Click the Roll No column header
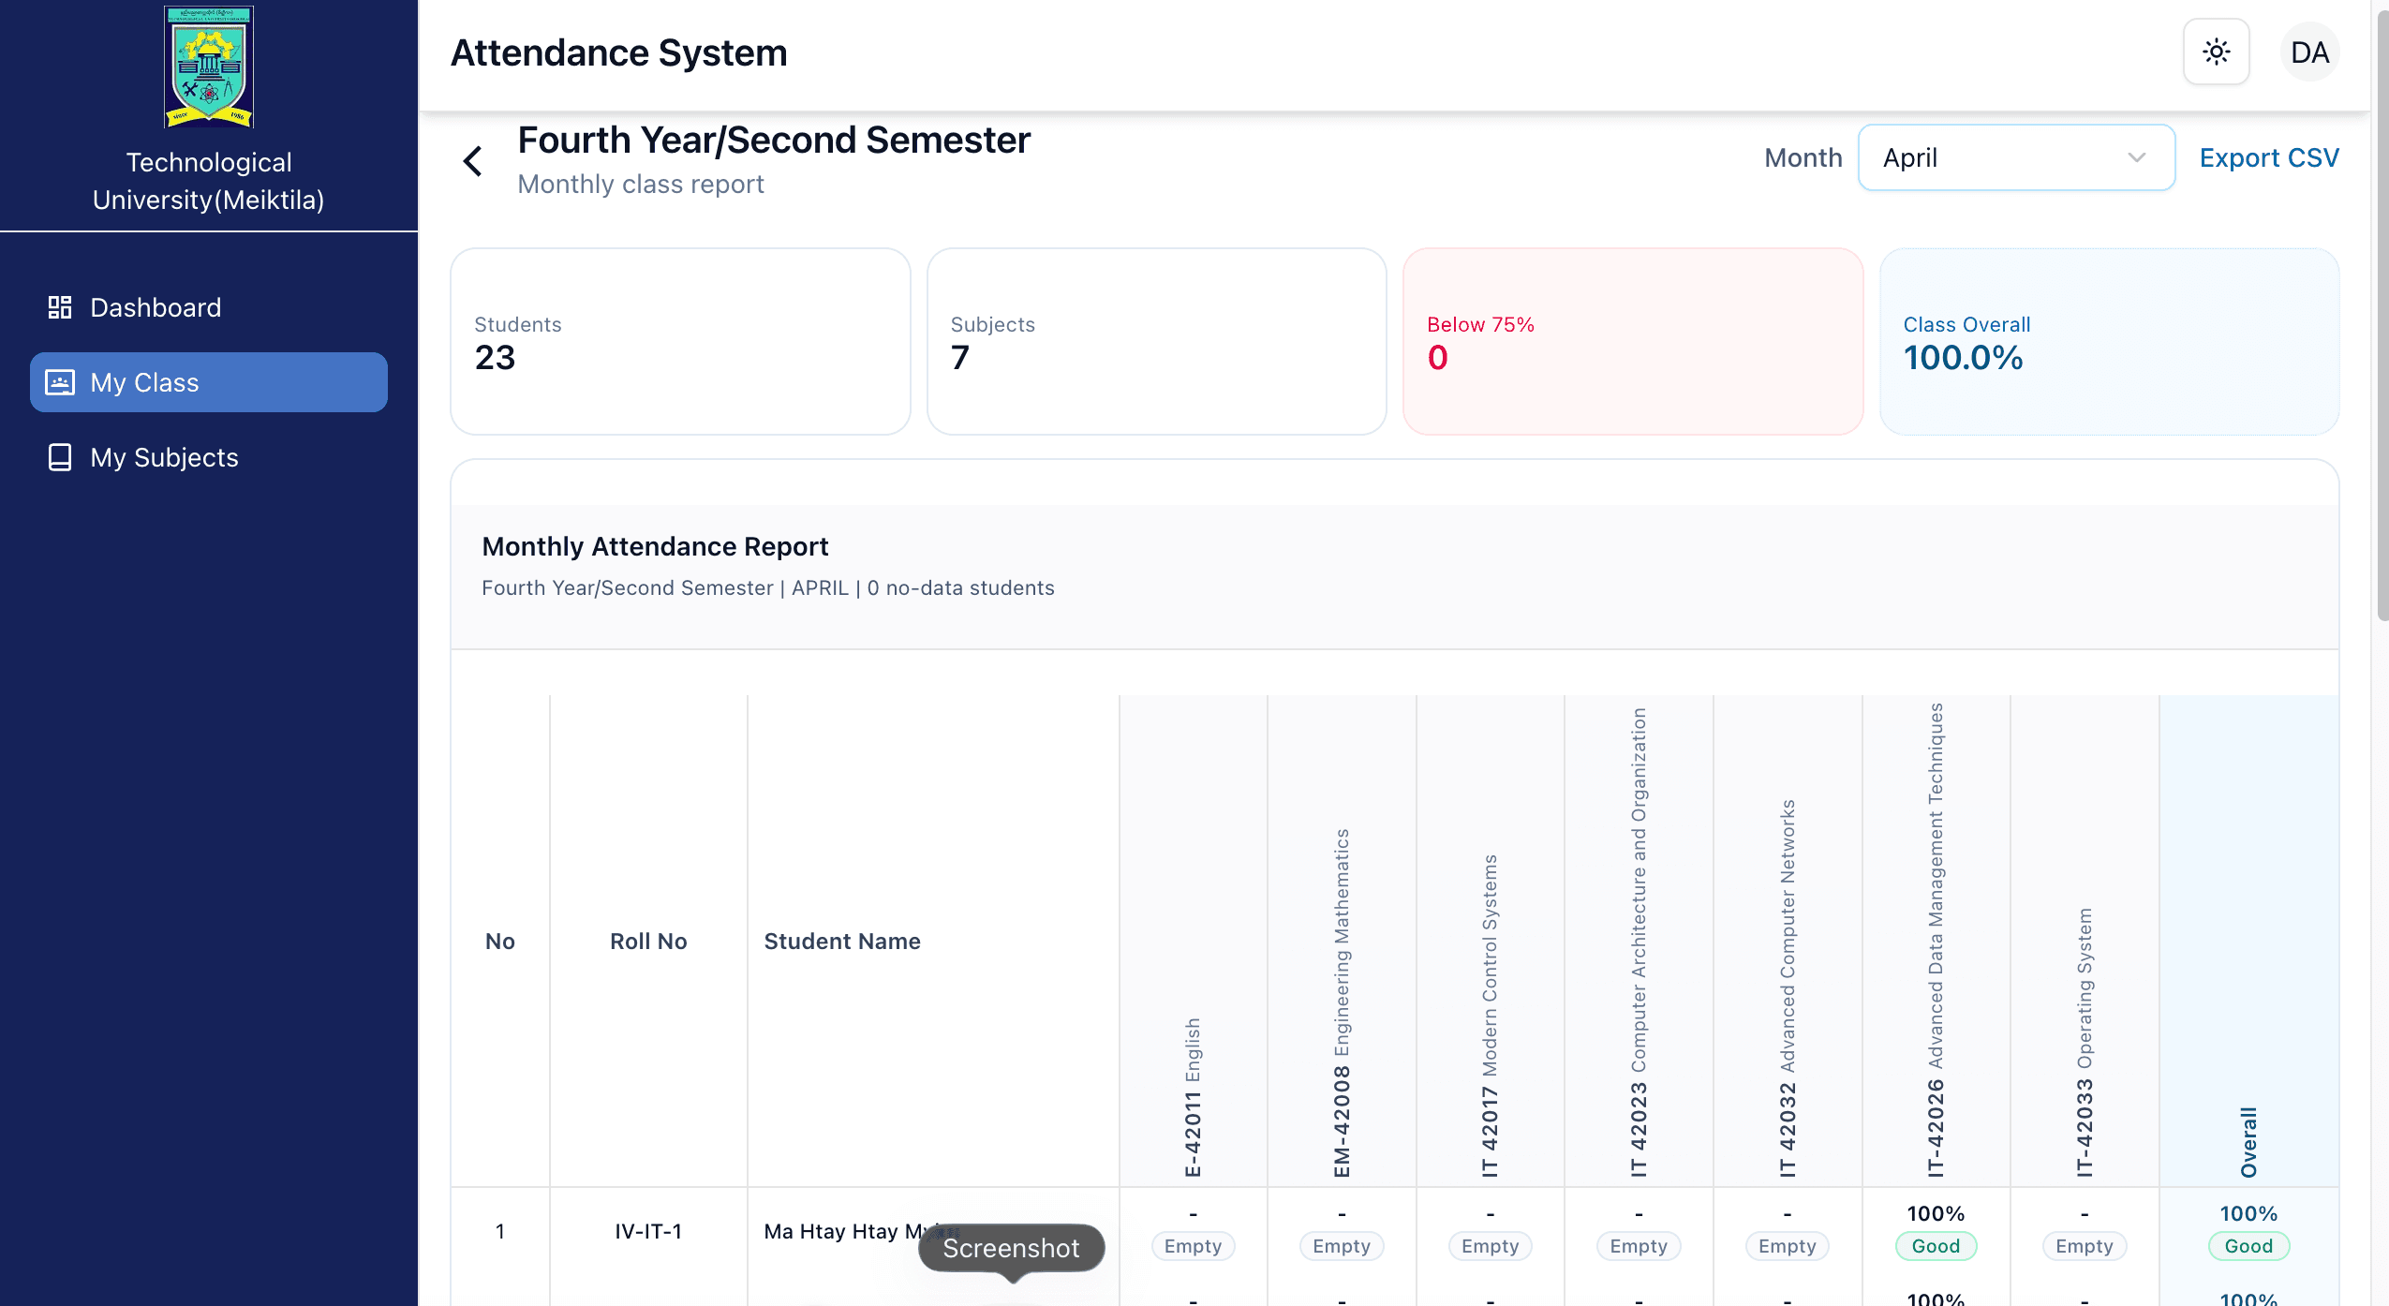The image size is (2389, 1306). click(648, 941)
